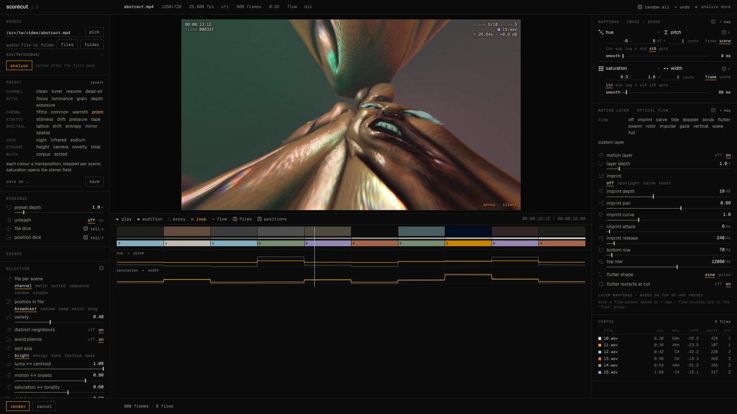This screenshot has width=737, height=414.
Task: Set flutter restarts at cut to off
Action: (719, 284)
